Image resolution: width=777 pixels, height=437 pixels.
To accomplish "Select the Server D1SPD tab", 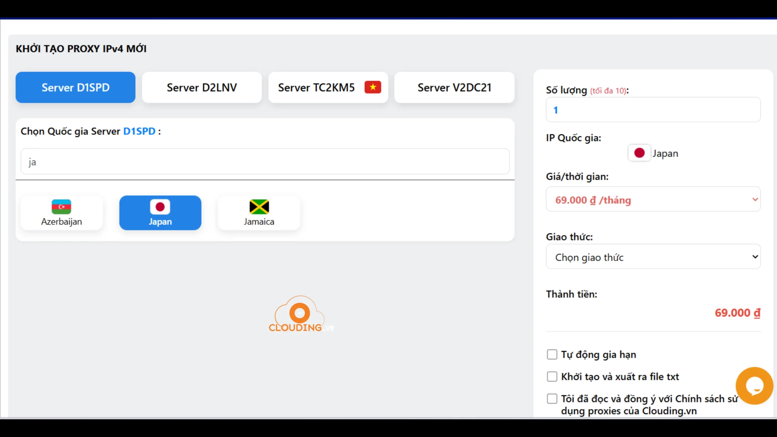I will coord(75,87).
